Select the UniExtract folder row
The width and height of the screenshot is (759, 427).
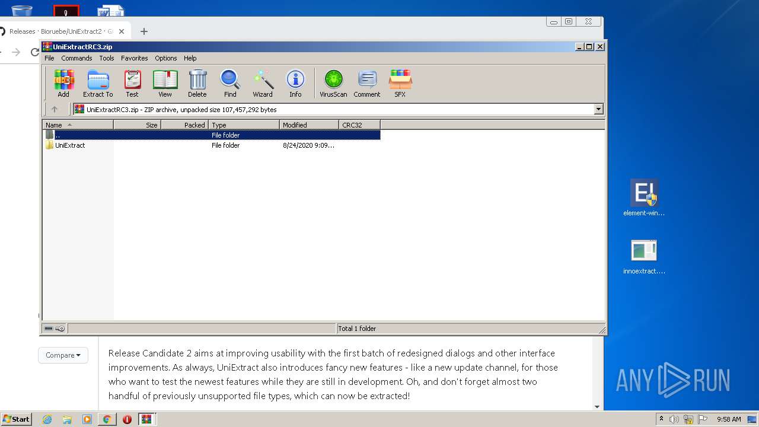tap(212, 145)
